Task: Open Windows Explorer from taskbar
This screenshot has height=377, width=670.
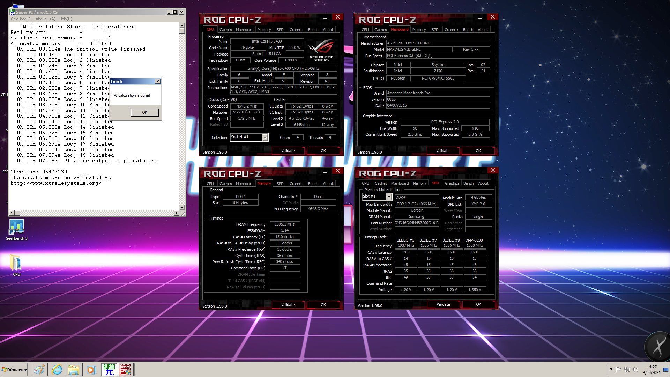Action: 74,370
